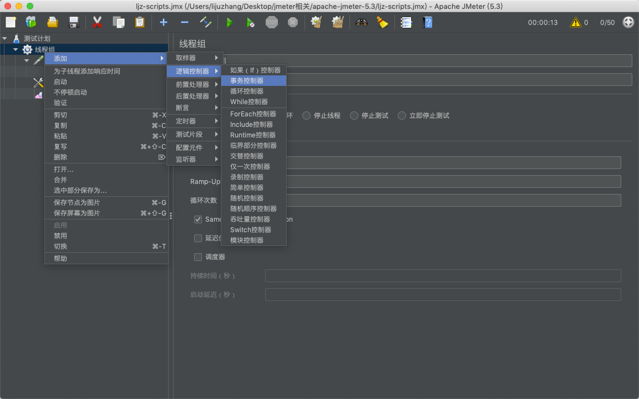Click the Search binoculars icon
Screen dimensions: 639x399
[x=362, y=22]
